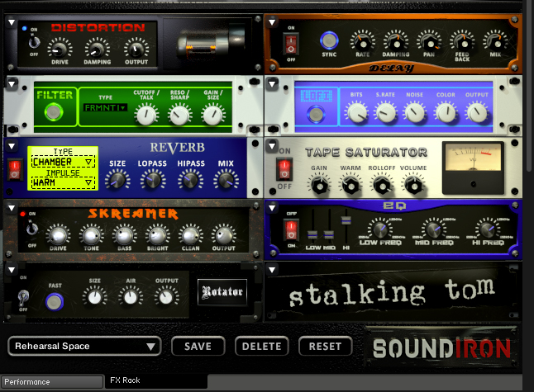Click the Drive knob on Distortion unit
This screenshot has width=534, height=392.
pyautogui.click(x=60, y=50)
